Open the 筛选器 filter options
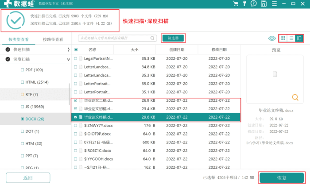 173,38
